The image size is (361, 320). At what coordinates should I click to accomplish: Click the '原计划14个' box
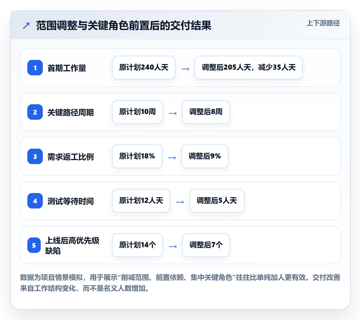[x=137, y=245]
